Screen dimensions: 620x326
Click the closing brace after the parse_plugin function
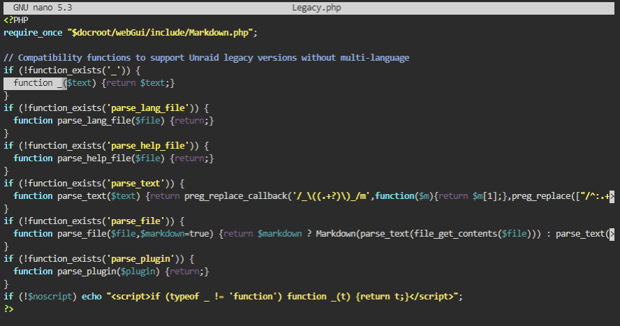click(x=6, y=284)
